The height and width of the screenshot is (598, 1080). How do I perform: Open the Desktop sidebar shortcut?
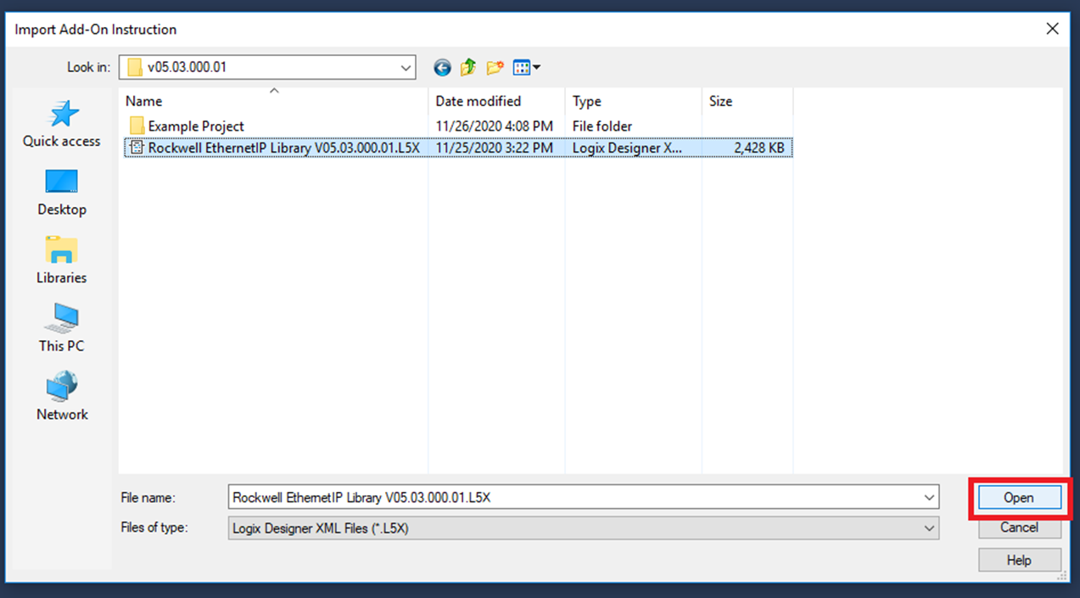[61, 192]
